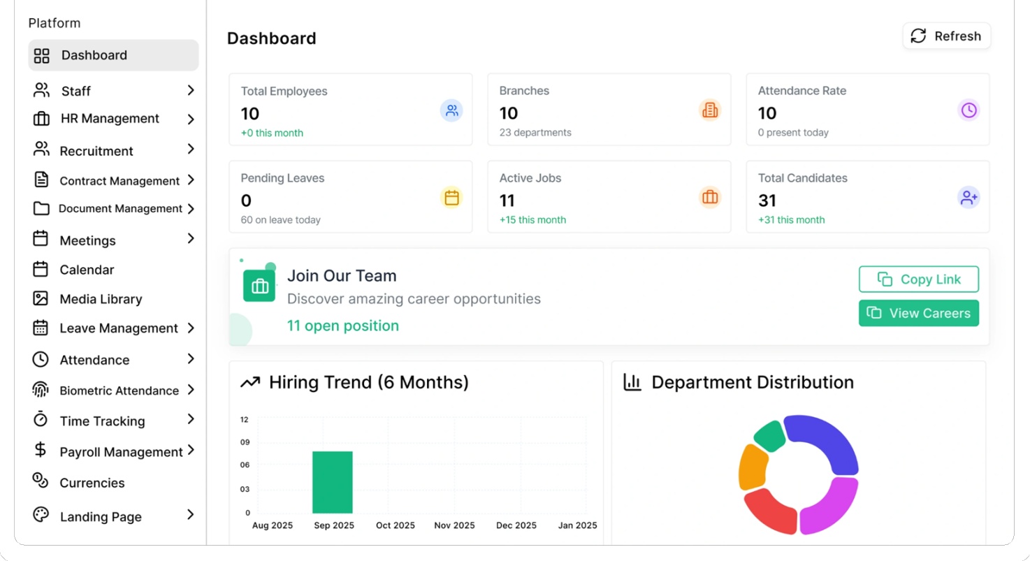
Task: Click the Payroll Management dollar icon
Action: pyautogui.click(x=41, y=451)
